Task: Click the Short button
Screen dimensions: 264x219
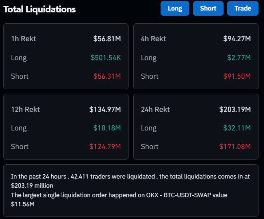Action: click(208, 8)
